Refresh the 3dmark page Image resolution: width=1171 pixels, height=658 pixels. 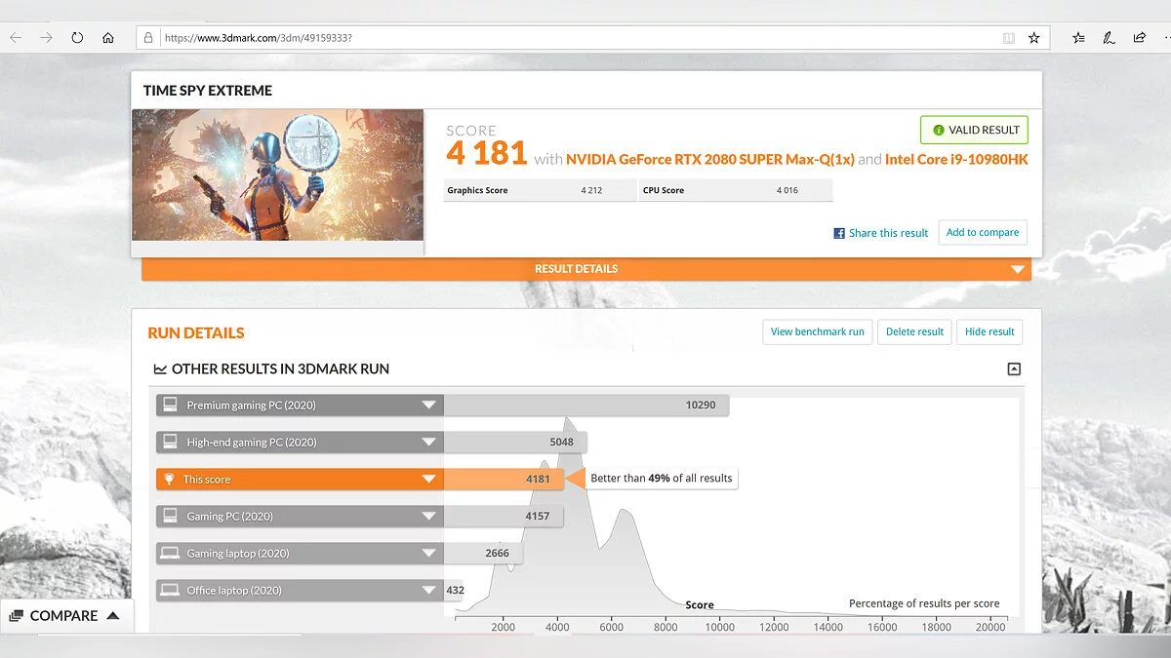[77, 38]
